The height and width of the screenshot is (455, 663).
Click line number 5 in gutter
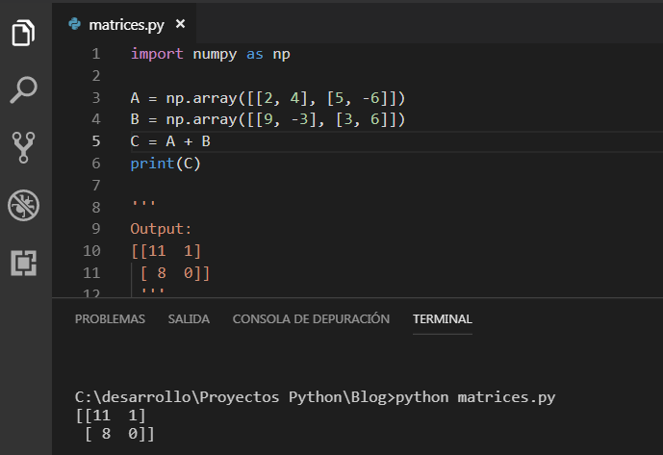(x=96, y=140)
